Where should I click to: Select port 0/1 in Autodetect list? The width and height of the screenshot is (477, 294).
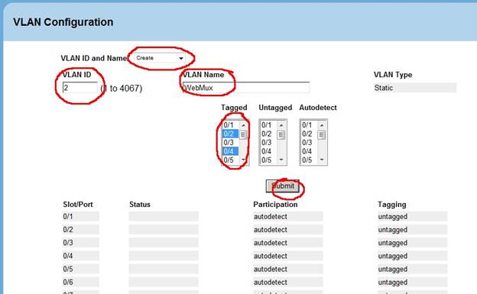pyautogui.click(x=309, y=125)
